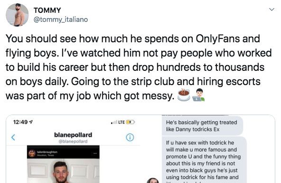Viewport: 281px width, 183px height.
Task: Expand the tweet options chevron menu
Action: point(272,10)
